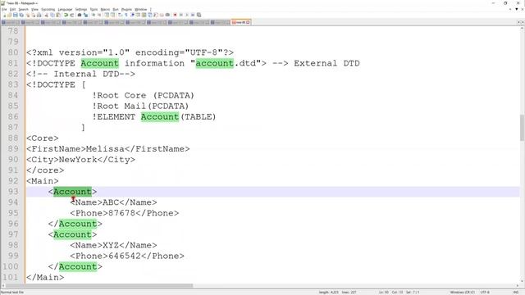Viewport: 525px width, 295px height.
Task: Click the Cut toolbar icon
Action: [47, 15]
